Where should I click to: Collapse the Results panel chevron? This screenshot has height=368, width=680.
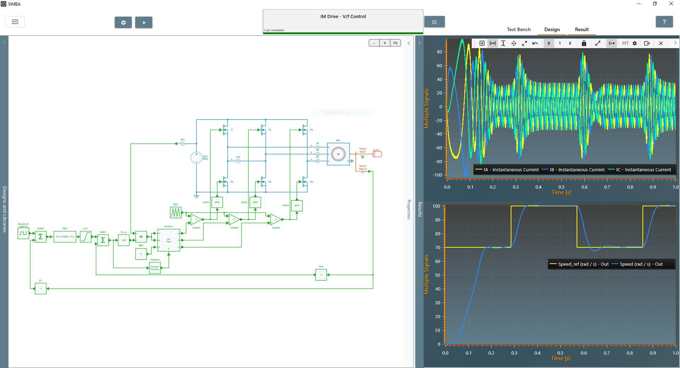tap(419, 43)
